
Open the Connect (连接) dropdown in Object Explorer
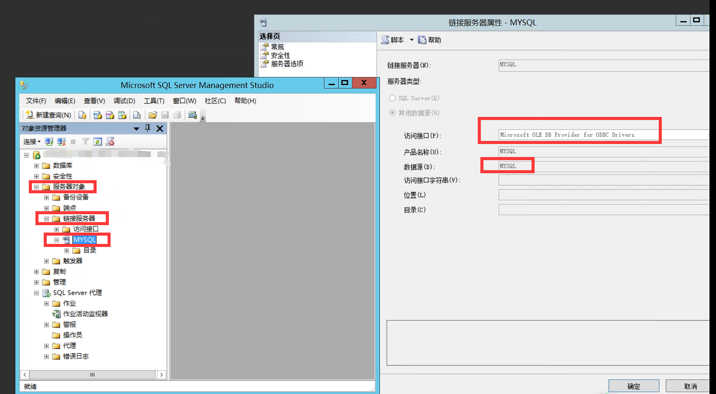32,141
